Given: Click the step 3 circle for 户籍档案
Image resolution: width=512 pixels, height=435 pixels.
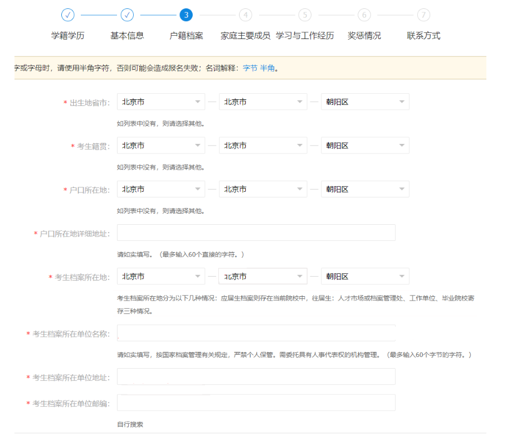Looking at the screenshot, I should tap(186, 15).
